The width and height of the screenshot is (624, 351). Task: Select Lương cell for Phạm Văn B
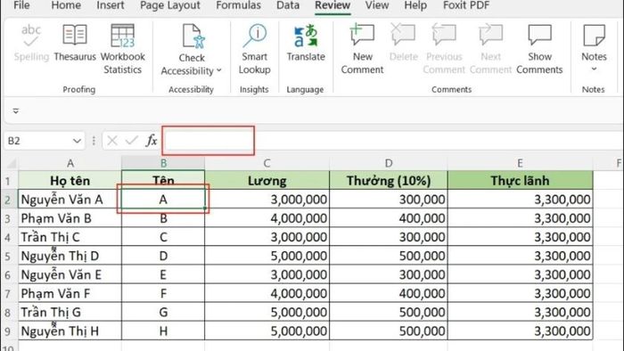pos(267,218)
